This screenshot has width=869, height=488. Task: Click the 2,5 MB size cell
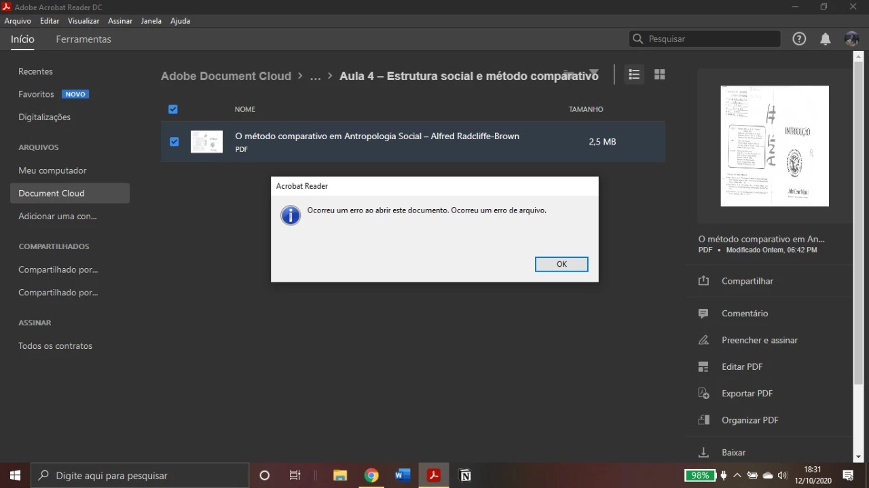602,142
